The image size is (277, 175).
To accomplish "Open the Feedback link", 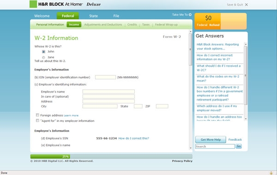I will 235,139.
